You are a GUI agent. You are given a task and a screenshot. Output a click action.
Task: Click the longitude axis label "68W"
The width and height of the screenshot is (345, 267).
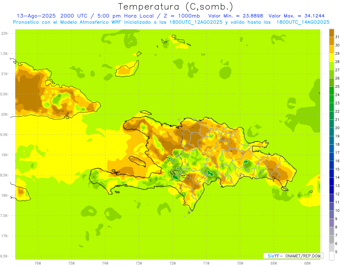pos(307,263)
